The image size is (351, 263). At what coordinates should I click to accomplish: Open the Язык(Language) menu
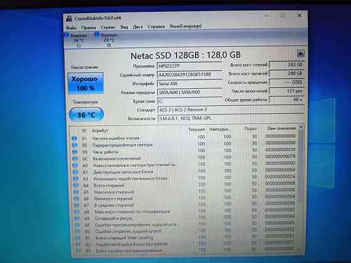tap(186, 26)
